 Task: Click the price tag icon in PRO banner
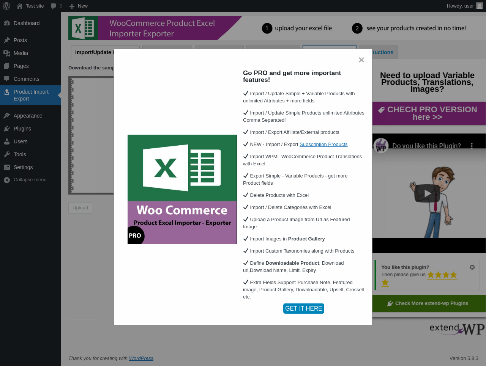[381, 110]
